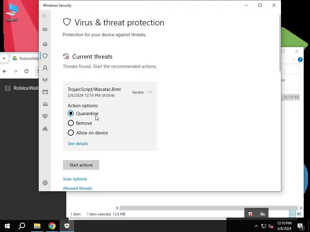310x232 pixels.
Task: Click Windows Security taskbar icon
Action: click(67, 226)
